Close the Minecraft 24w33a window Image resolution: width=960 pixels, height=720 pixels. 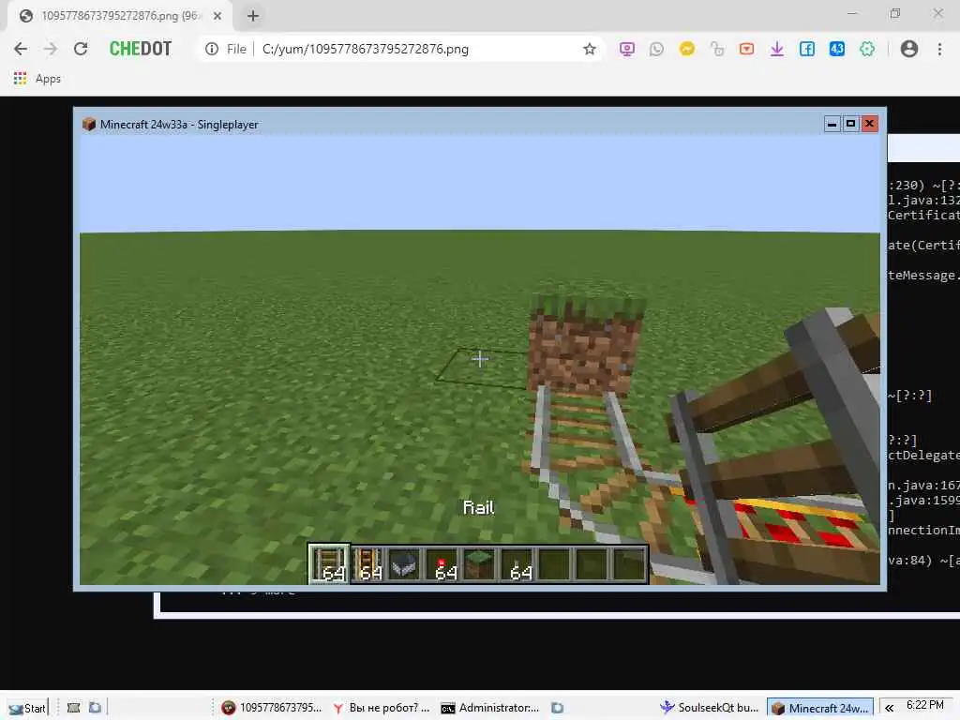tap(869, 124)
